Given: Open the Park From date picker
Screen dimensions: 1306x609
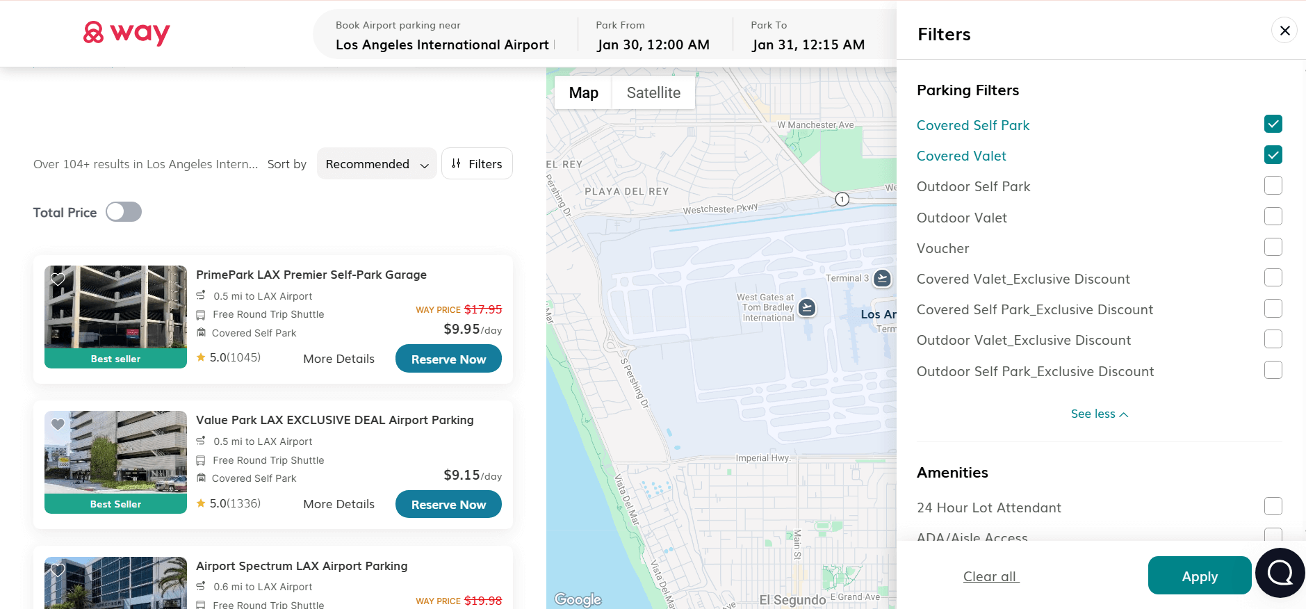Looking at the screenshot, I should [x=653, y=35].
